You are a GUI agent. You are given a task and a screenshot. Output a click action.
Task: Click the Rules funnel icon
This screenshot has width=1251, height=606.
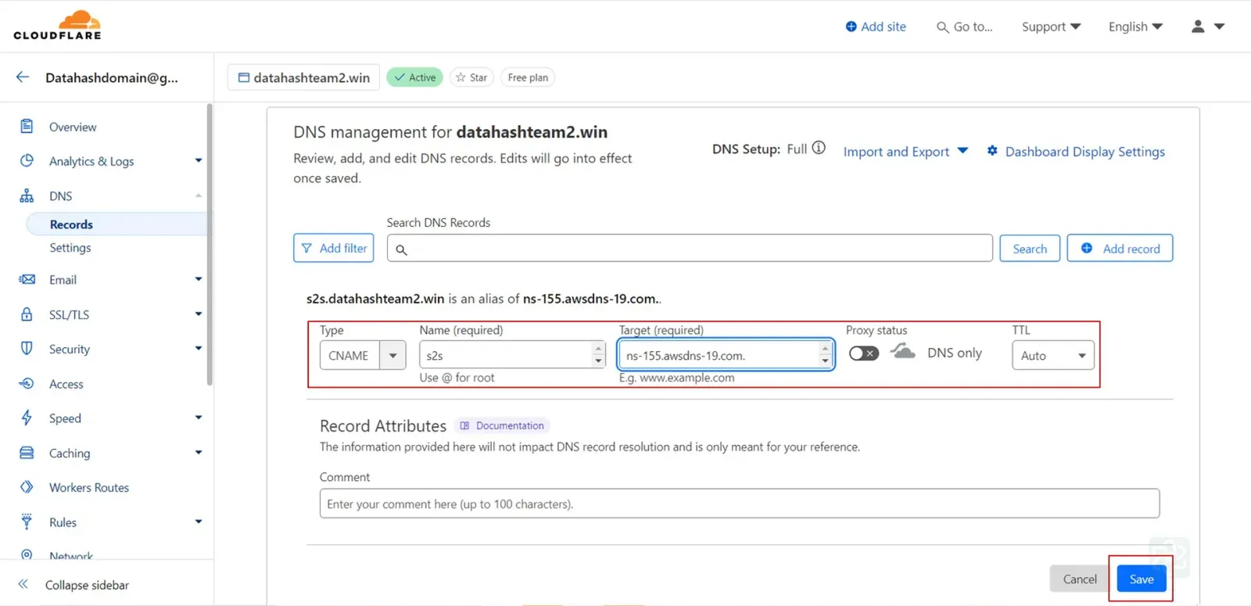point(27,522)
